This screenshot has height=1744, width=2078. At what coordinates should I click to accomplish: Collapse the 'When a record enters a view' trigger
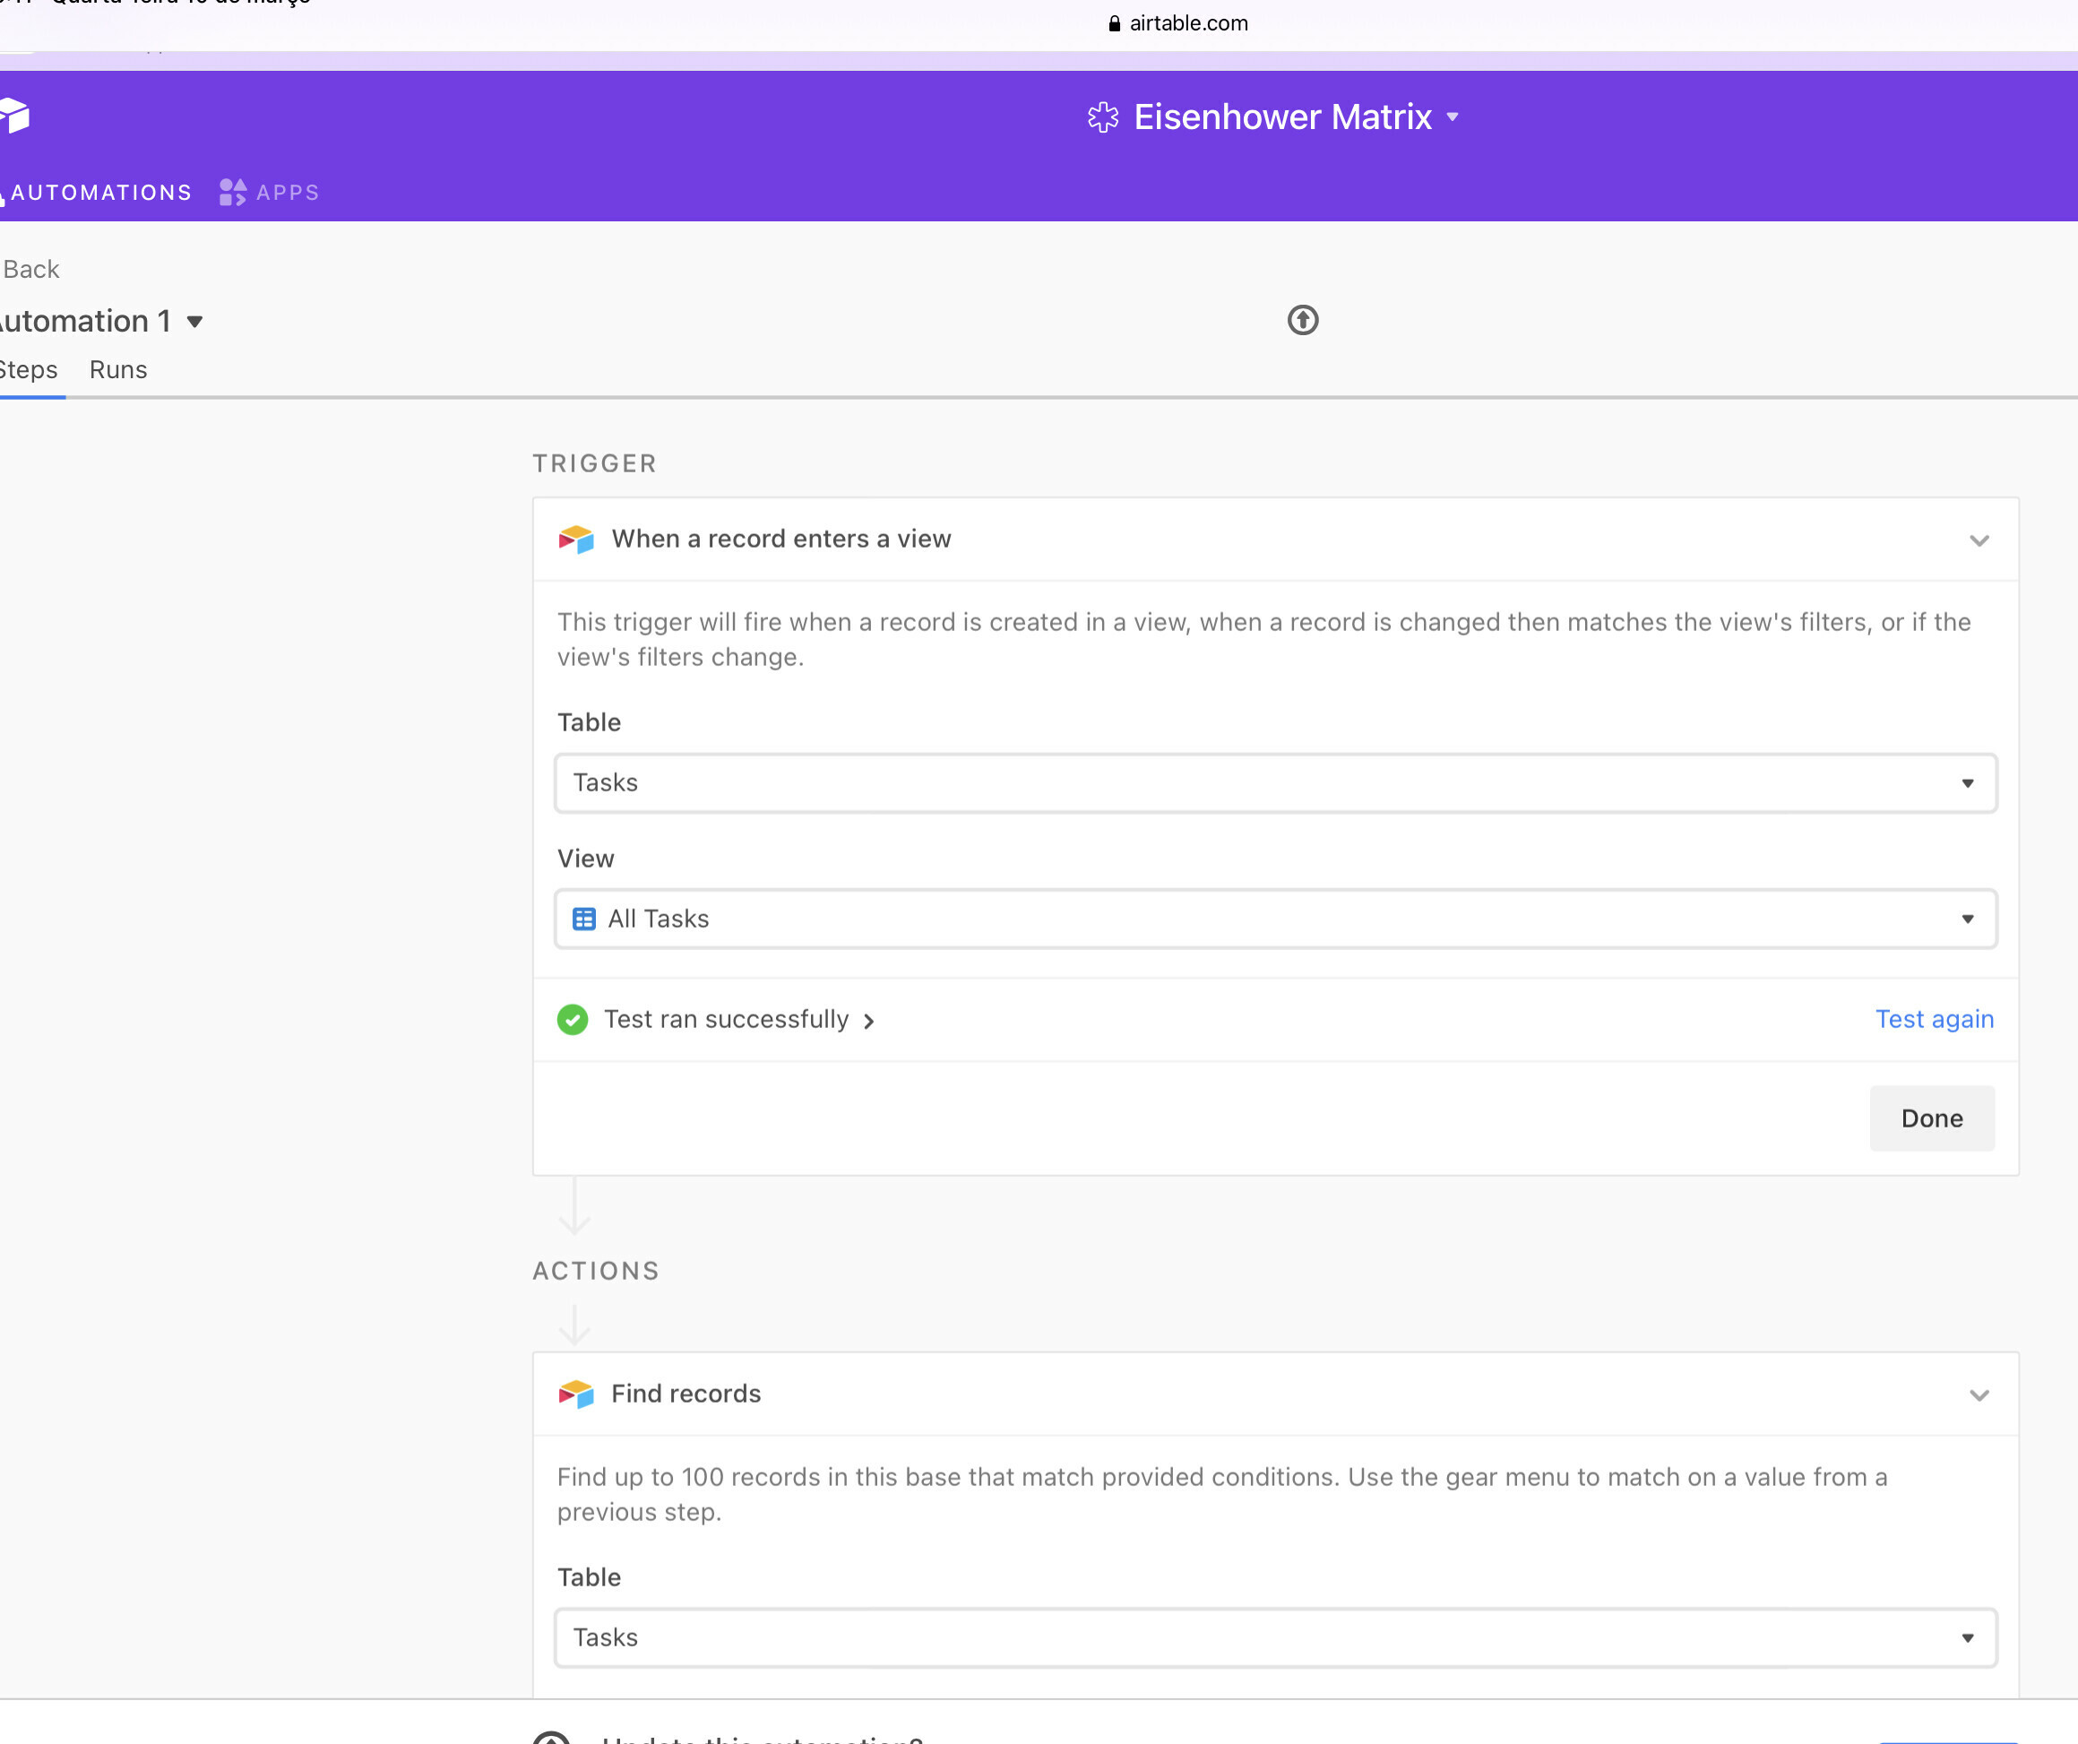click(x=1979, y=540)
